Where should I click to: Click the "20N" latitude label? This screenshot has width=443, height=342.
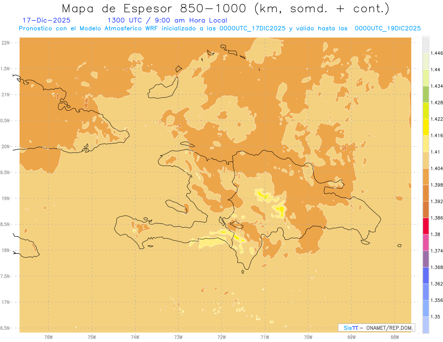point(6,146)
